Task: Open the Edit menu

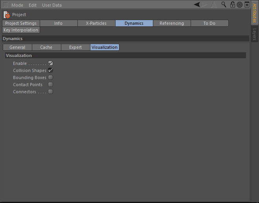Action: click(x=33, y=5)
